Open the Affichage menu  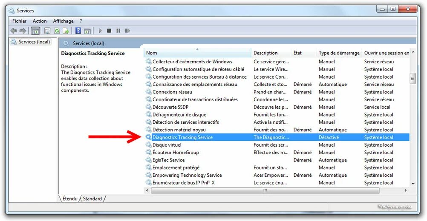pyautogui.click(x=63, y=21)
